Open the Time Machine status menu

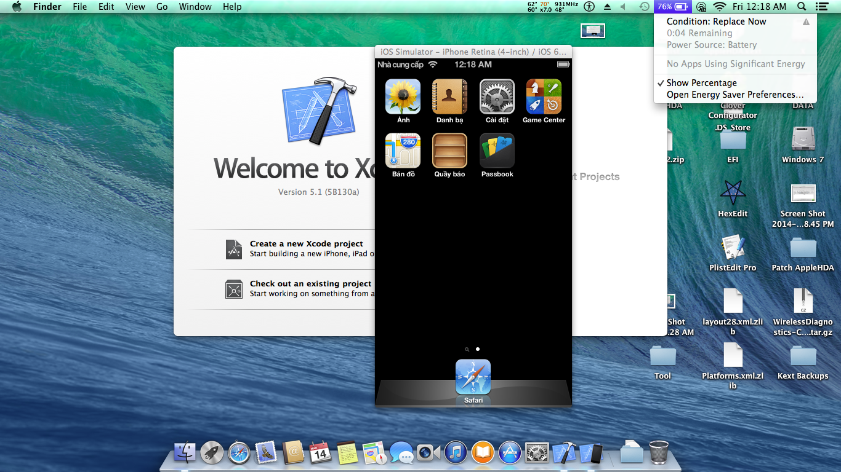pos(644,7)
